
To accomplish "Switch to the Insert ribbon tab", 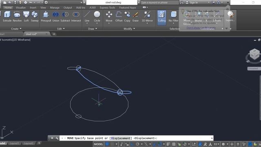I will 33,7.
